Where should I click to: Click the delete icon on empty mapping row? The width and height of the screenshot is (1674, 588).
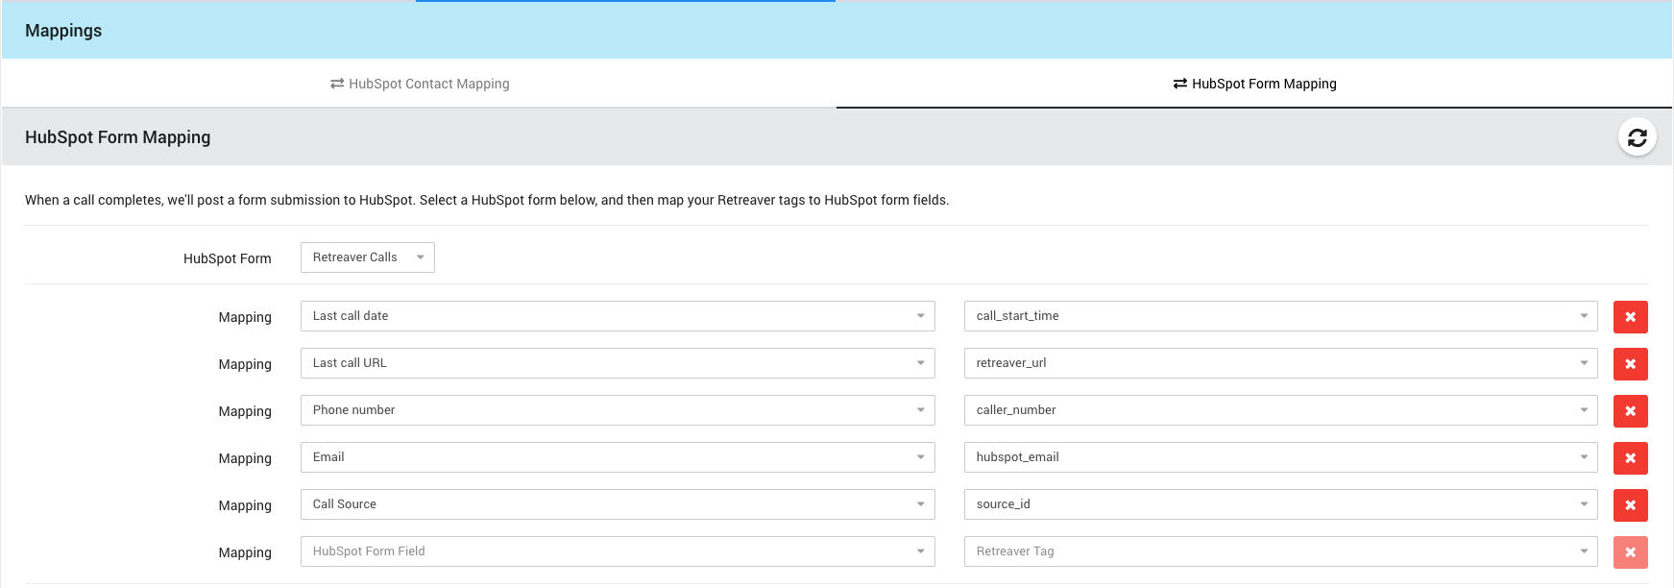tap(1630, 552)
